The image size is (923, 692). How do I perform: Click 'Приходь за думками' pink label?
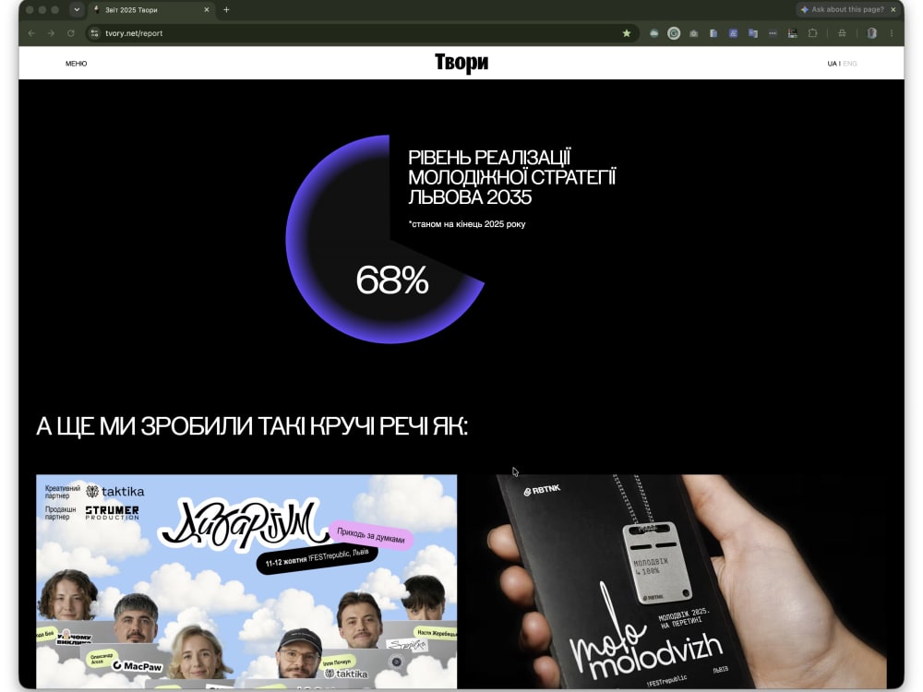tap(371, 535)
